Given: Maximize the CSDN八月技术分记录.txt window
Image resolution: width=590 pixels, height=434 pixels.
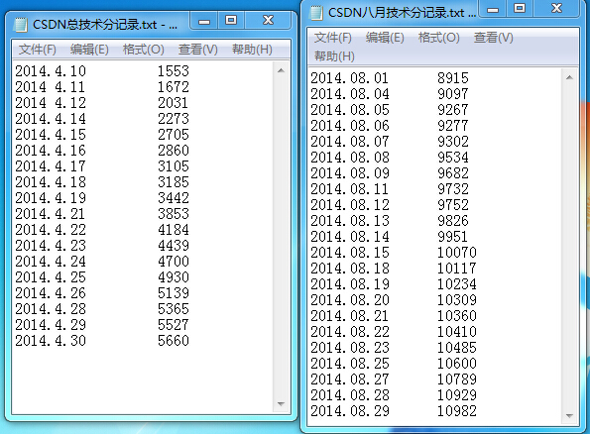Looking at the screenshot, I should [520, 9].
